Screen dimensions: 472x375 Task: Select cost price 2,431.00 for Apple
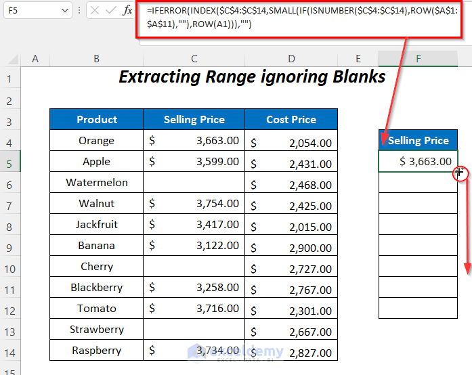tap(291, 162)
